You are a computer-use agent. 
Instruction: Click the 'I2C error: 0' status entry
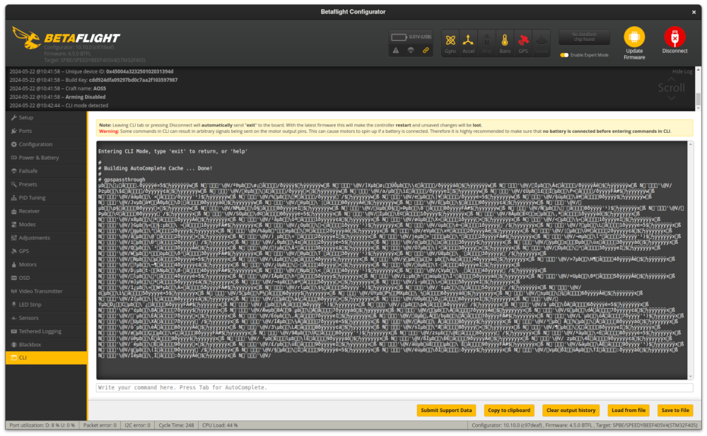[x=137, y=425]
